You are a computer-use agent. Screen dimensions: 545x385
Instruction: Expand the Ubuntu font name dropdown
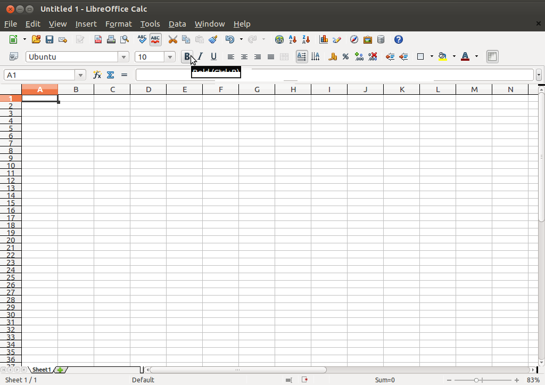coord(124,57)
